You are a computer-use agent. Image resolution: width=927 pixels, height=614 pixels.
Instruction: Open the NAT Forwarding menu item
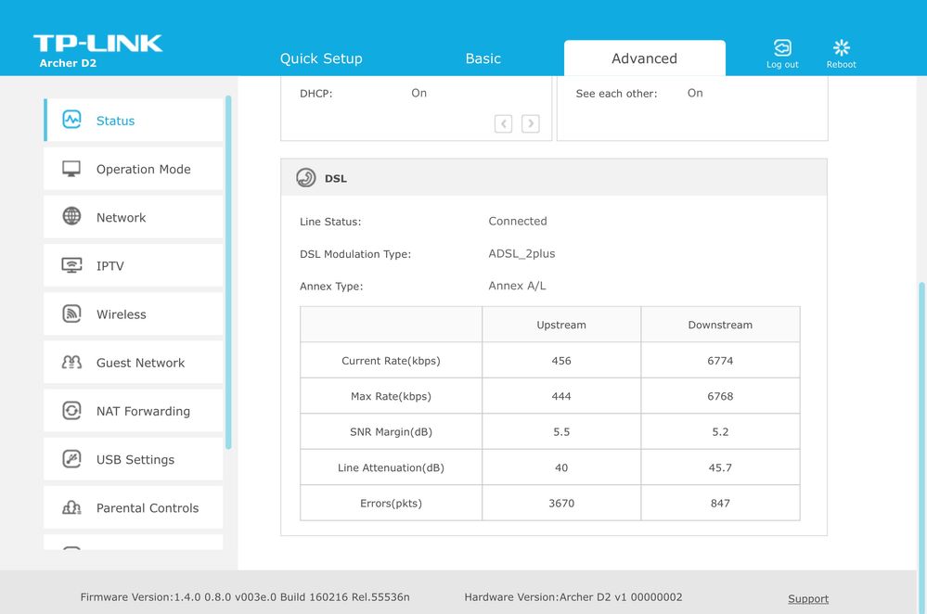[x=134, y=411]
